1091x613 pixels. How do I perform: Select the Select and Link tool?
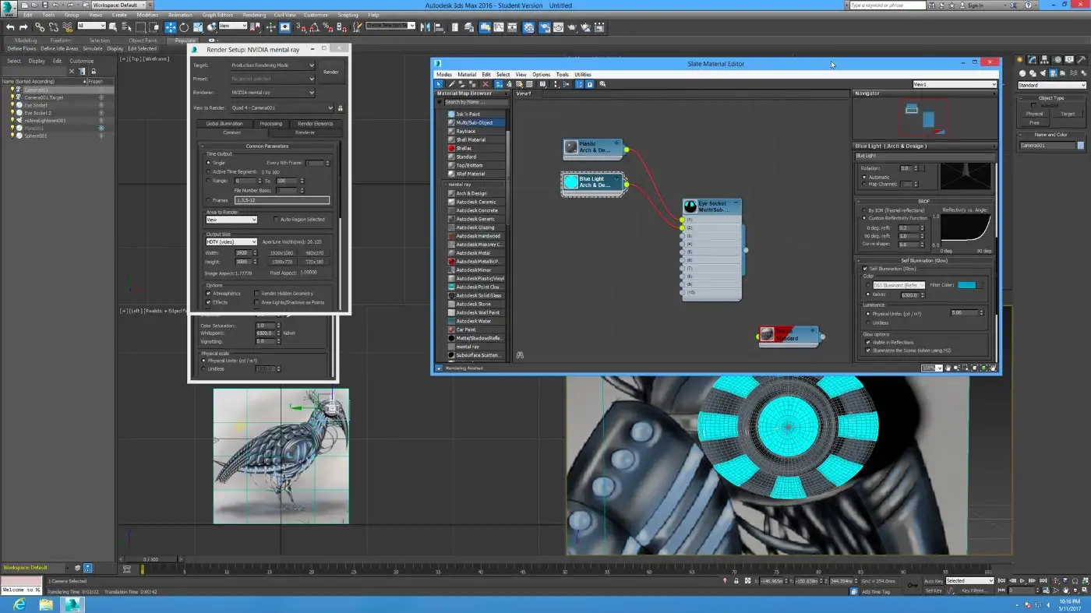pyautogui.click(x=40, y=27)
